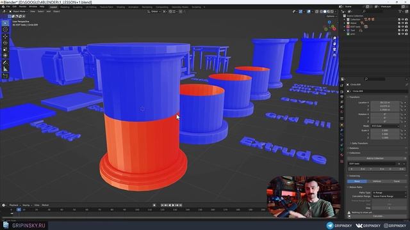Hide the EDIT tools collection eye
410x230 pixels.
403,27
